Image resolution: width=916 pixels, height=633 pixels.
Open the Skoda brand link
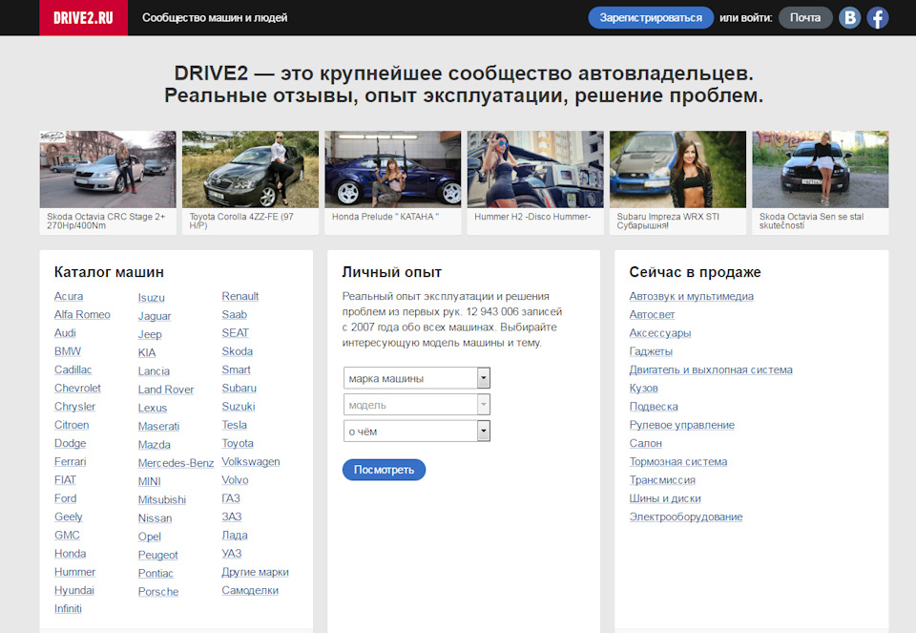(238, 351)
